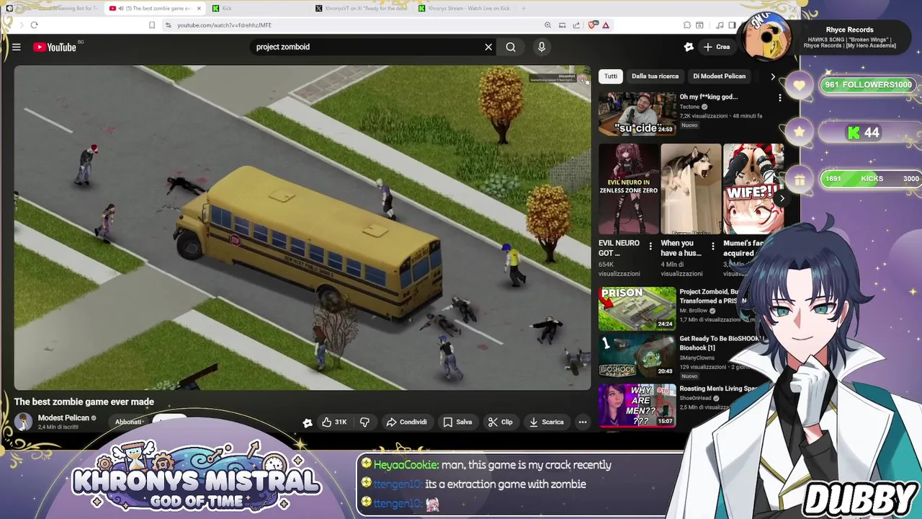Screen dimensions: 922x519
Task: Open EVIL NEURO short thumbnail
Action: click(628, 189)
